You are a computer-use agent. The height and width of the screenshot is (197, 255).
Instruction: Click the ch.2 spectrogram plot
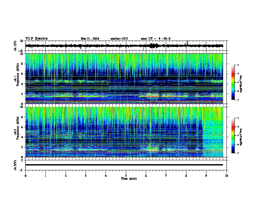124,132
